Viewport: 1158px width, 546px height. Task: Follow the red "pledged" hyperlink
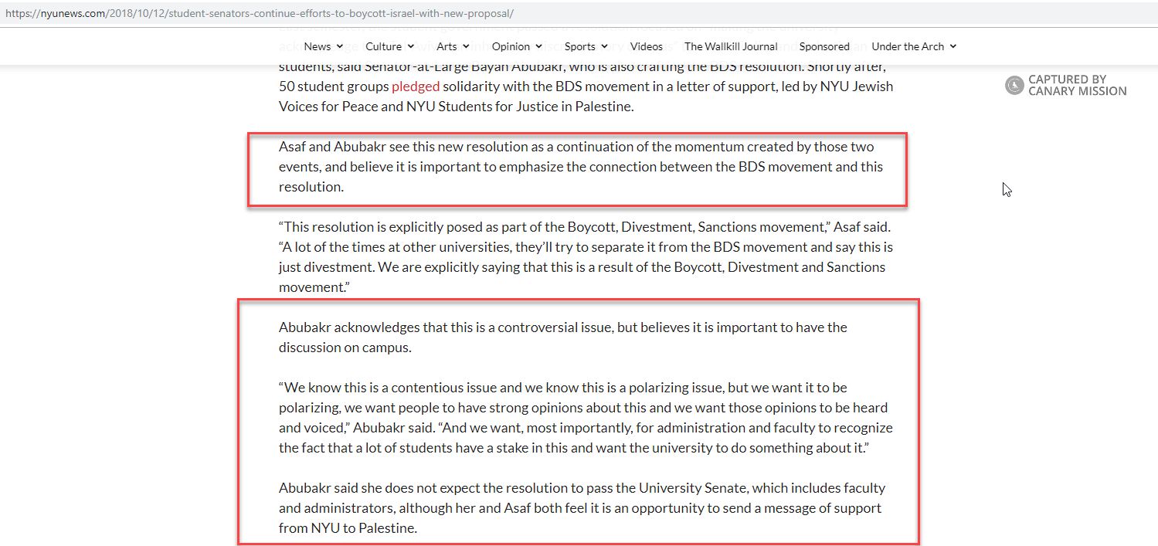pos(416,86)
